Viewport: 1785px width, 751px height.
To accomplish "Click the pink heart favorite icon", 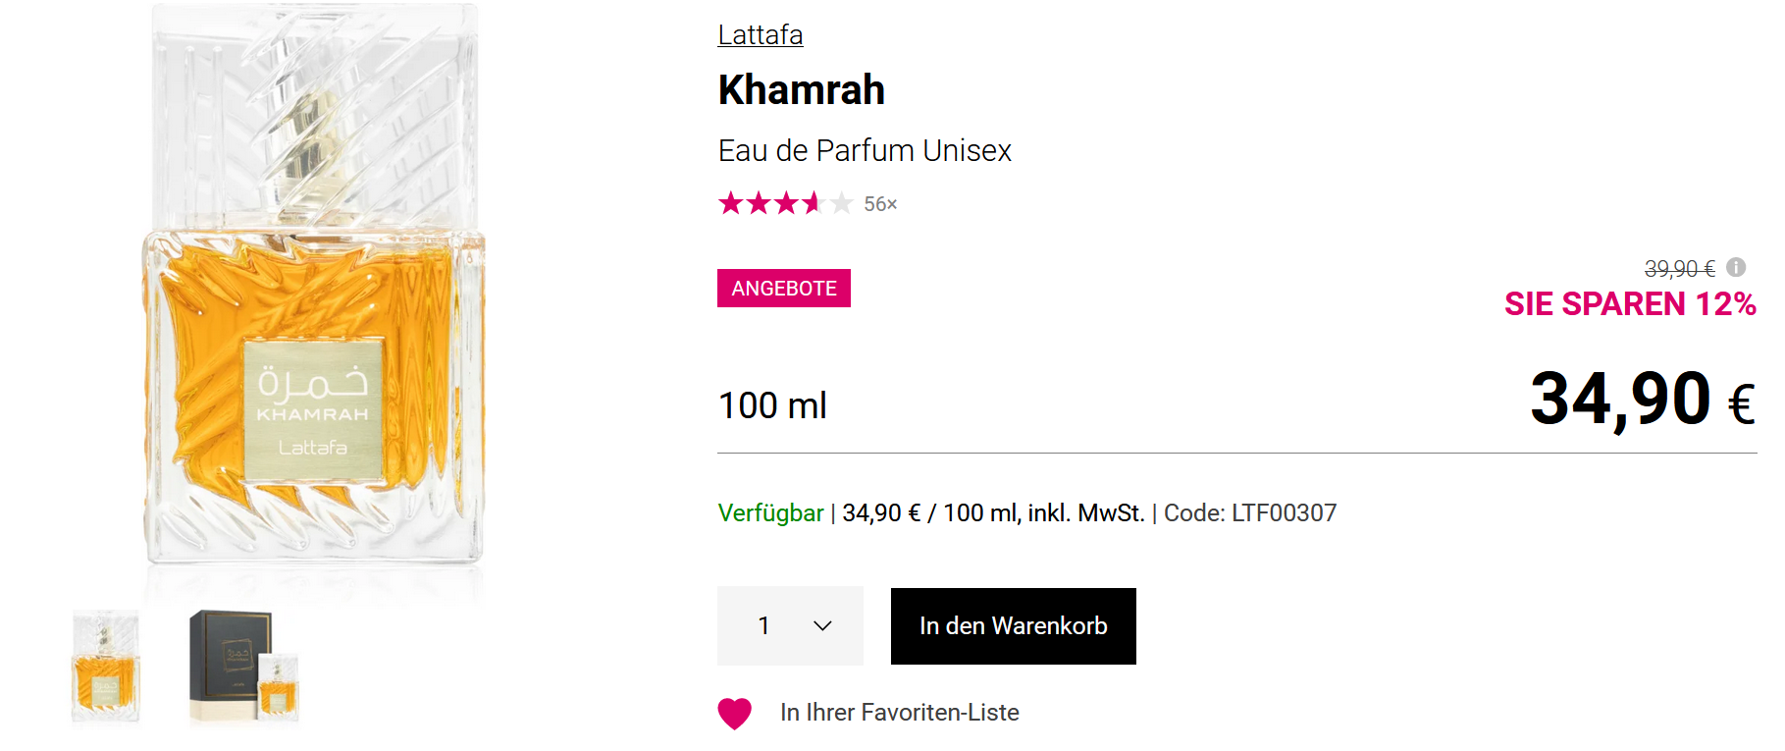I will [x=734, y=713].
